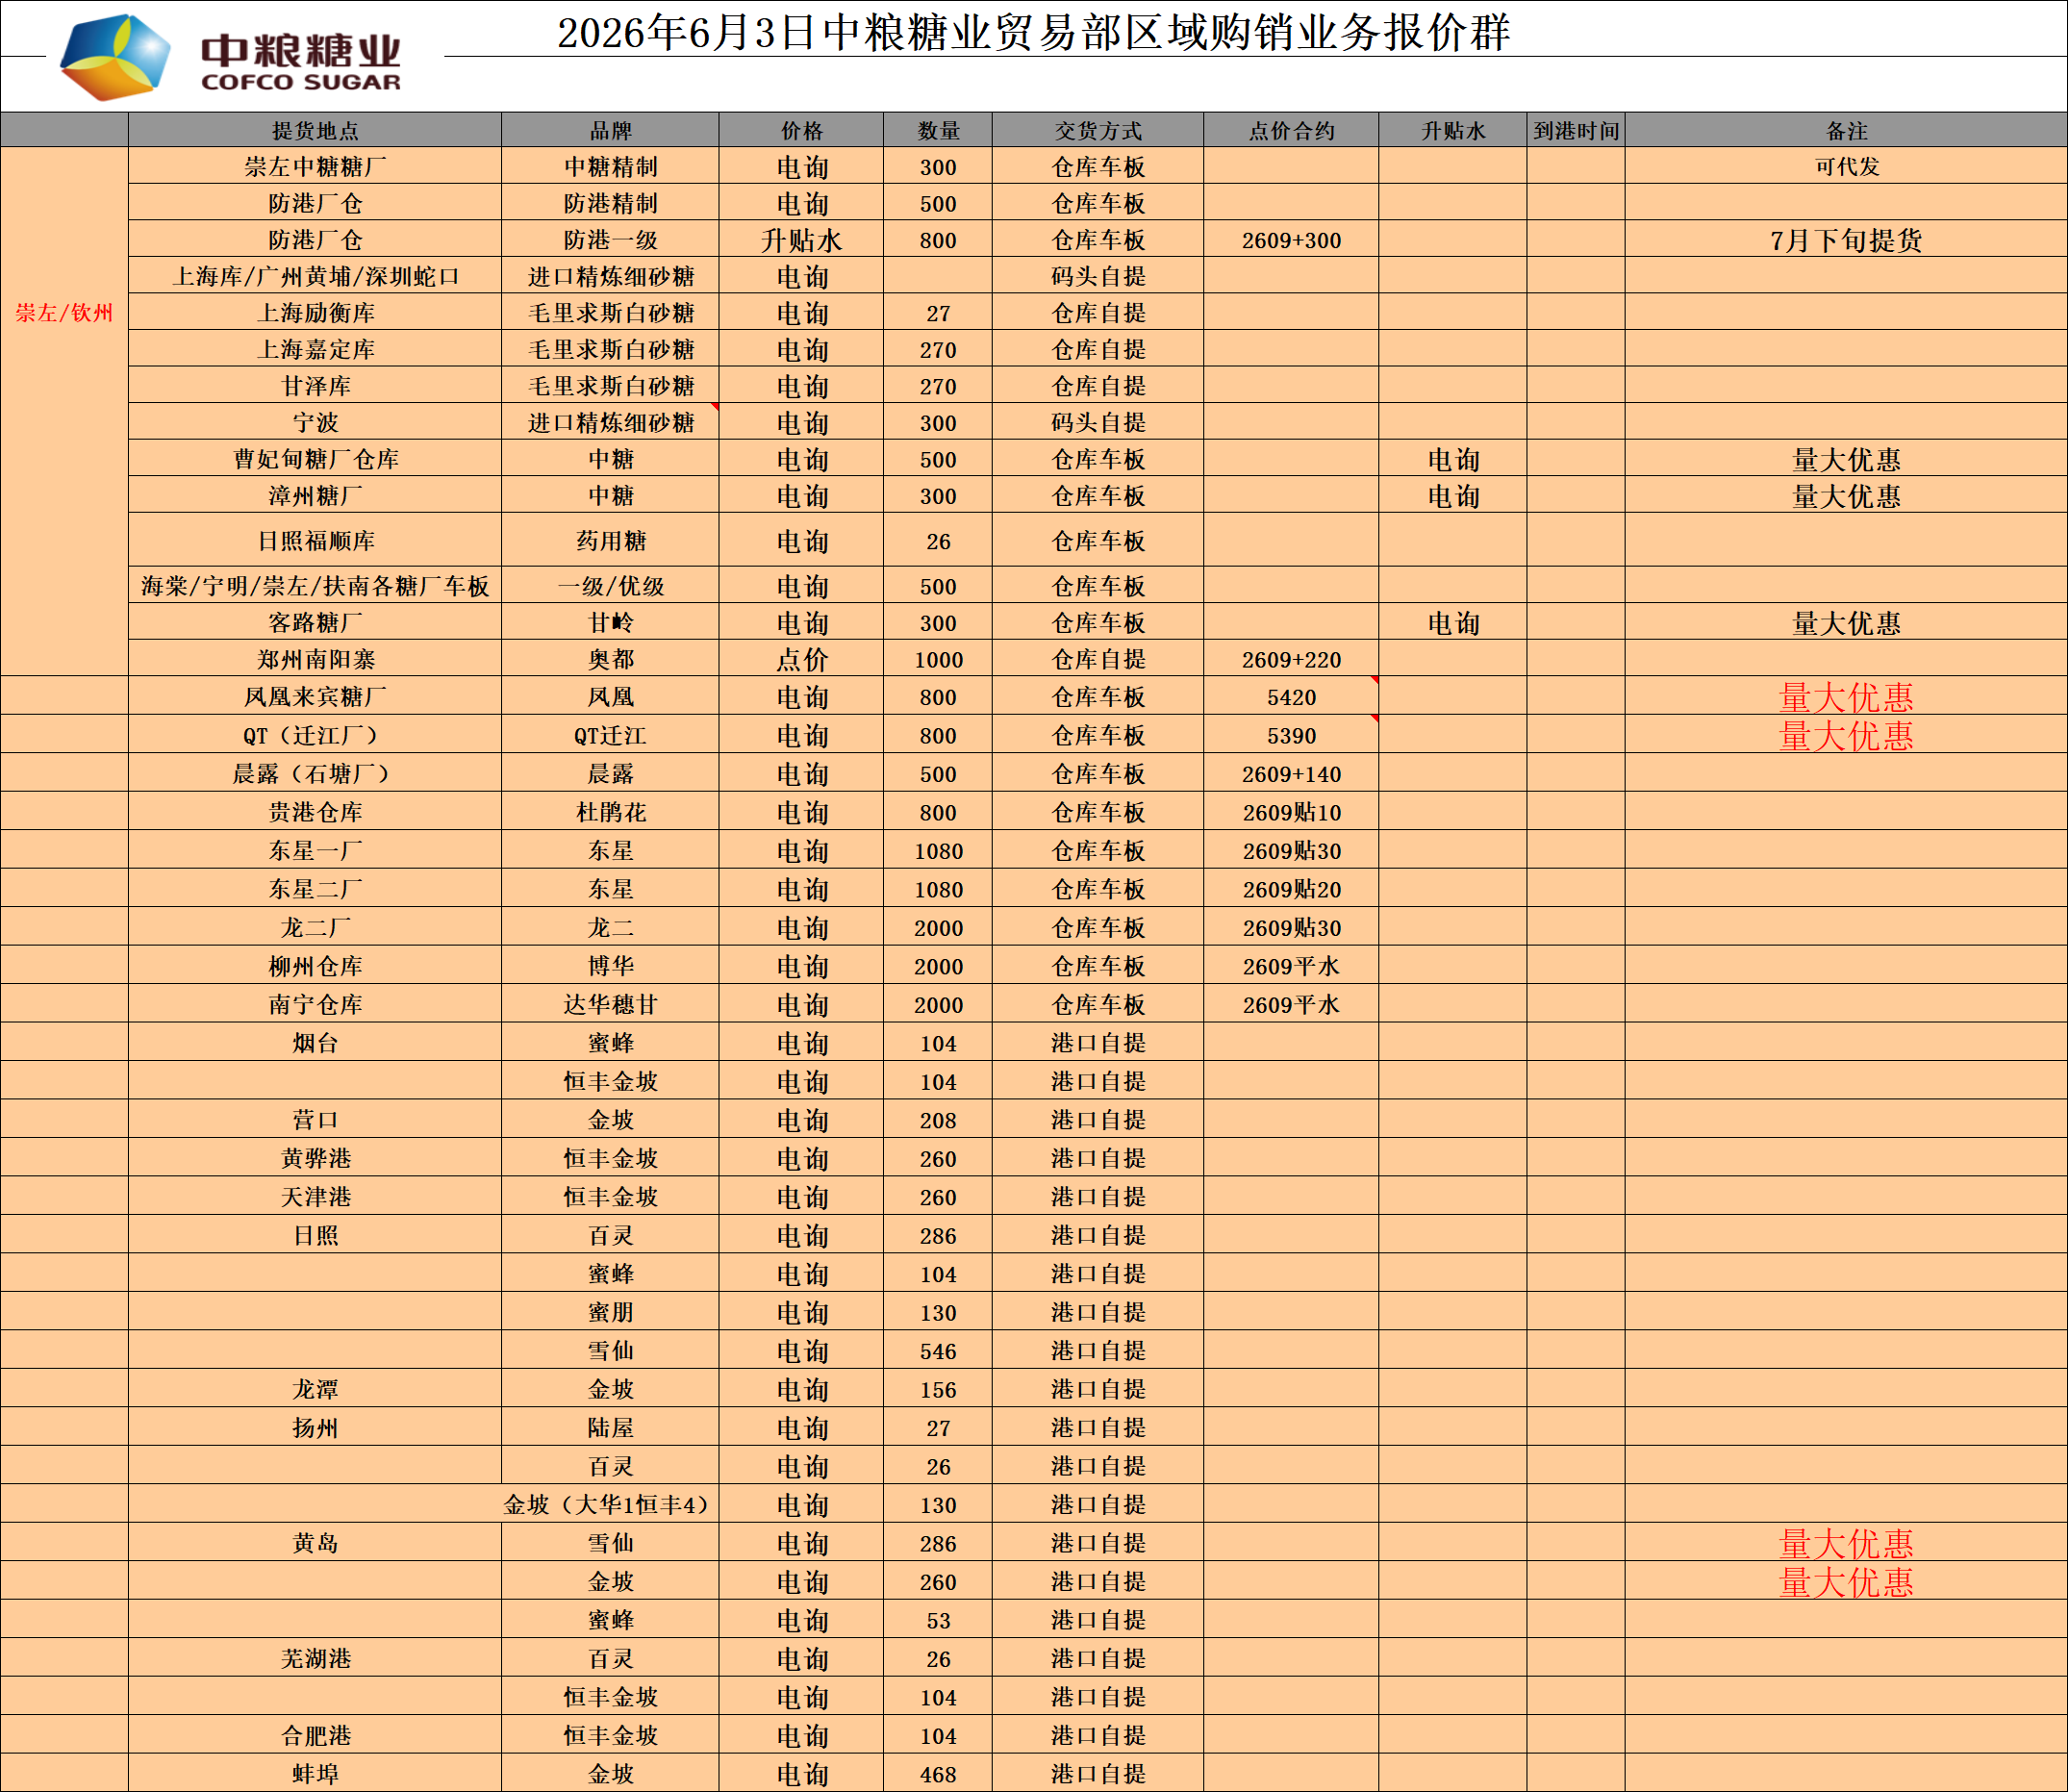This screenshot has height=1792, width=2069.
Task: Select the QT（迁江厂） location cell
Action: [315, 735]
